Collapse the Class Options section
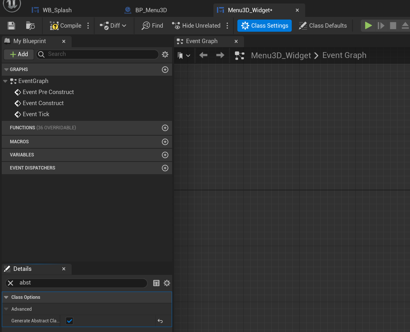Screen dimensions: 410x332 point(6,297)
